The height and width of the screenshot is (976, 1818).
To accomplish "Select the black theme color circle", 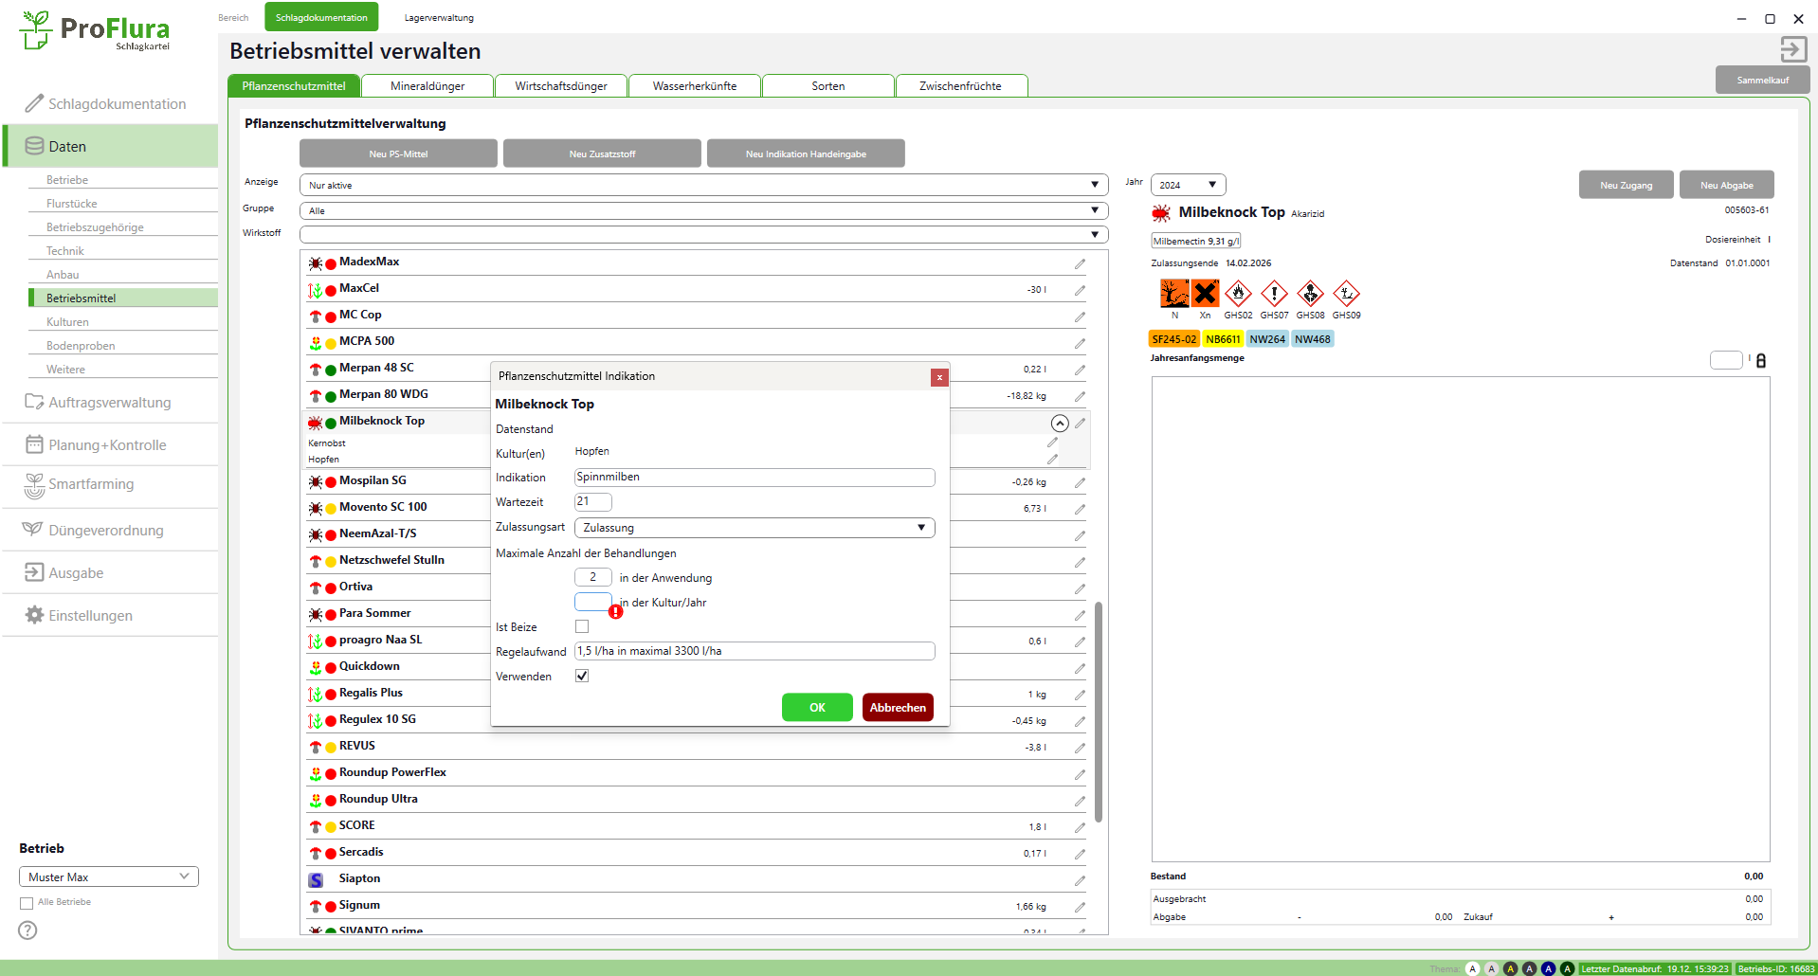I will coord(1510,968).
